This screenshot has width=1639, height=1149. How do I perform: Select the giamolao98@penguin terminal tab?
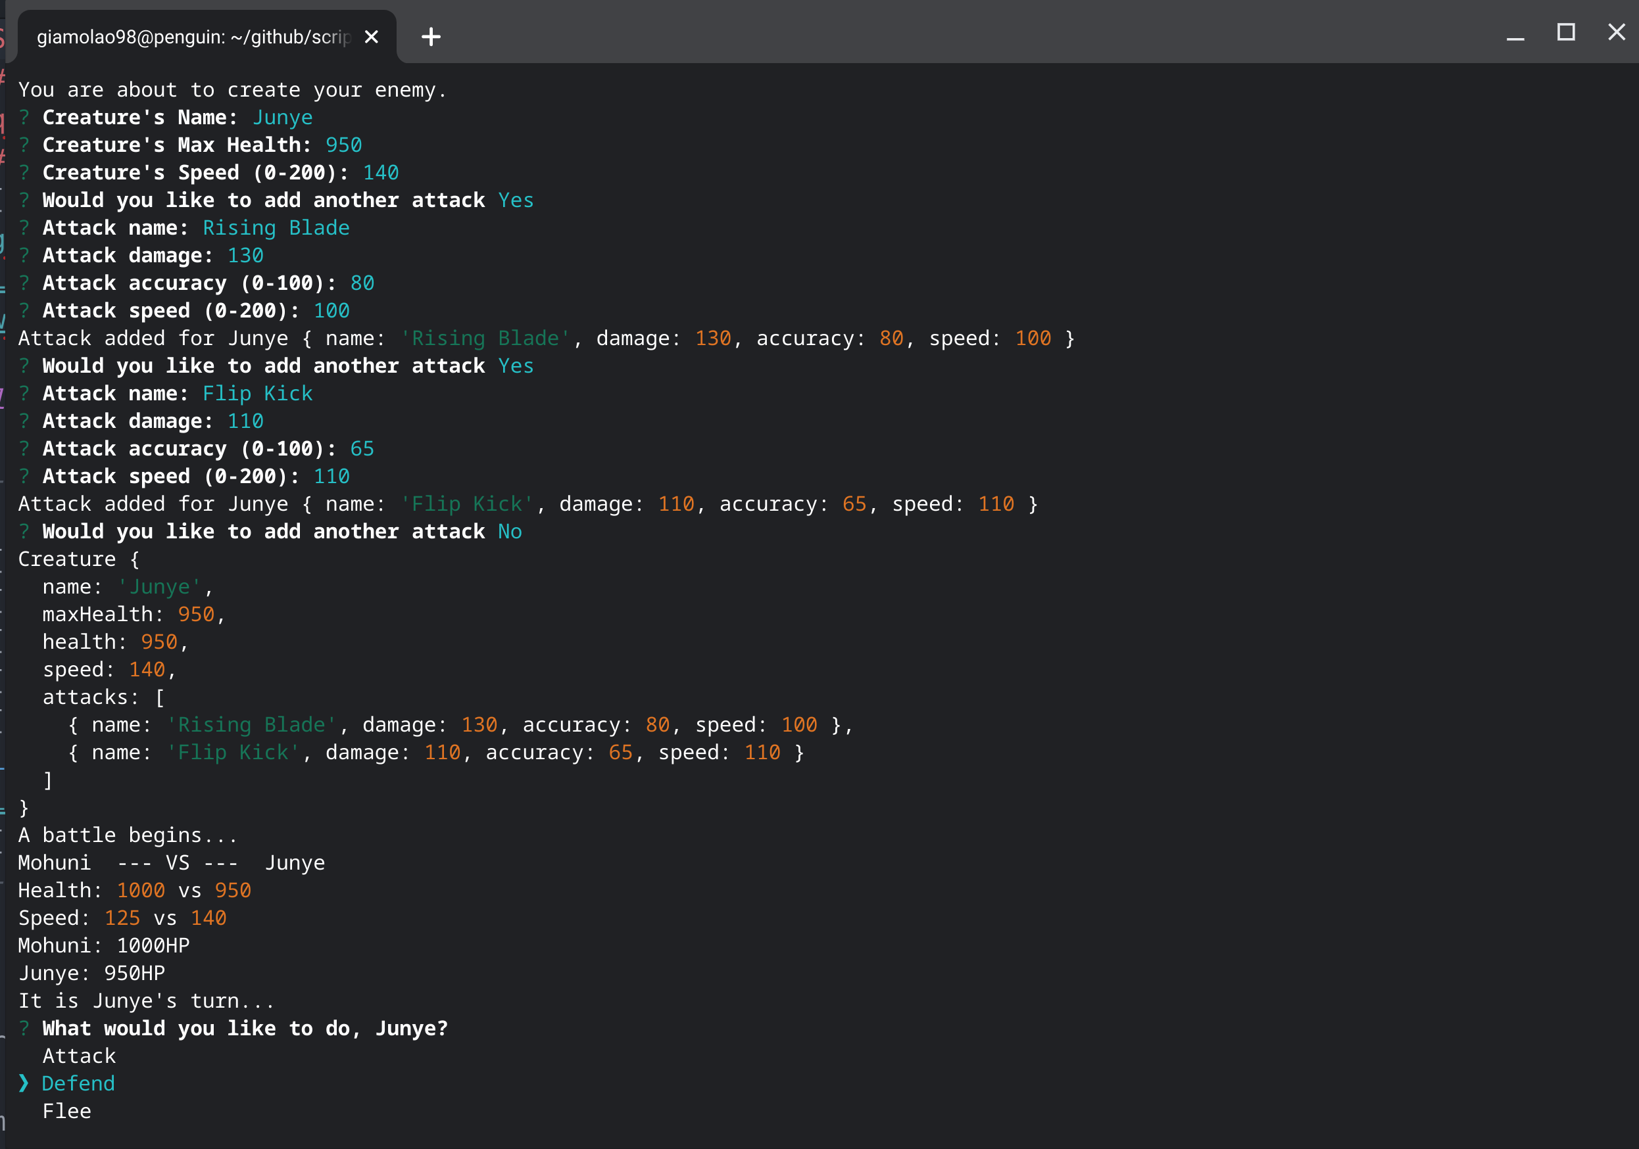pyautogui.click(x=207, y=36)
